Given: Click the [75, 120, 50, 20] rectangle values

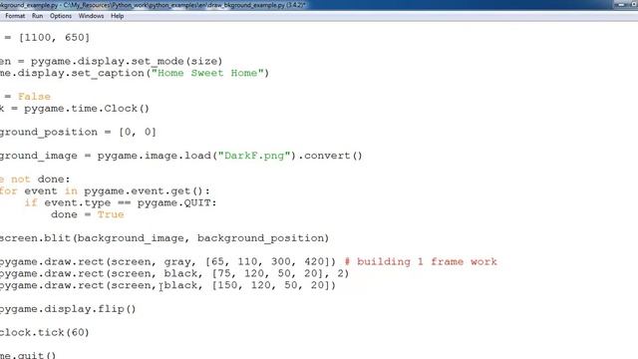Looking at the screenshot, I should (x=270, y=273).
